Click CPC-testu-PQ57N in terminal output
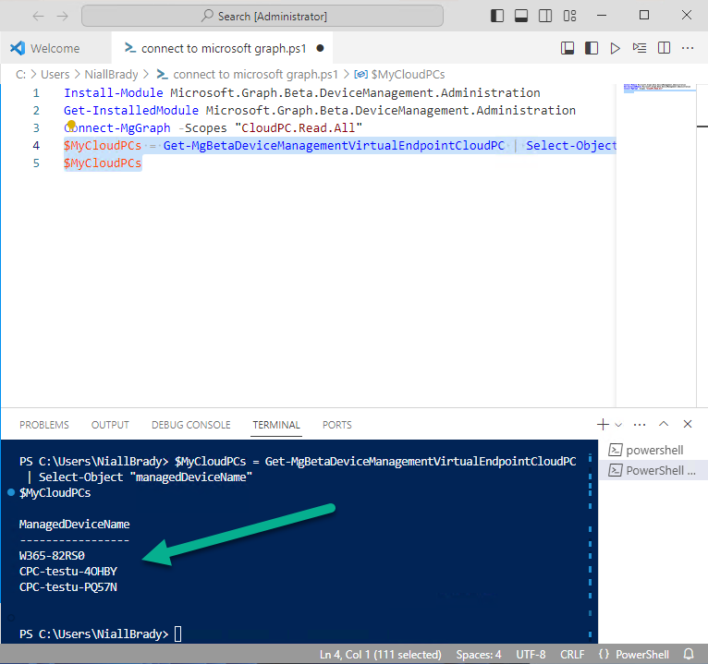The image size is (708, 664). [x=68, y=587]
